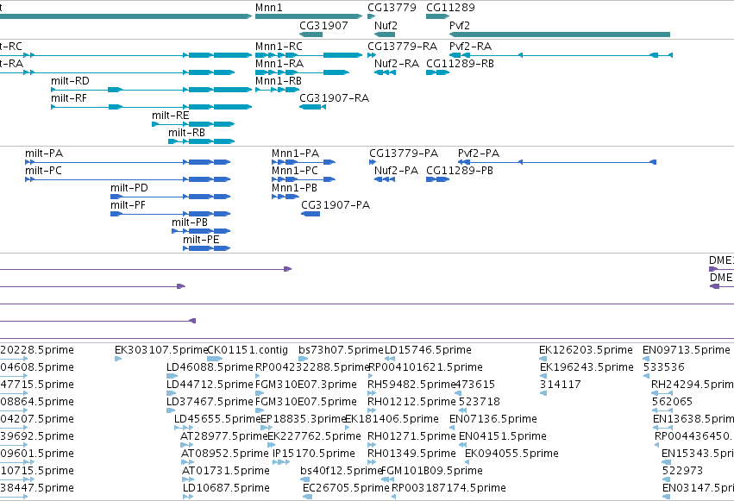The image size is (734, 501).
Task: Select the Nuf2 gene label
Action: tap(386, 26)
